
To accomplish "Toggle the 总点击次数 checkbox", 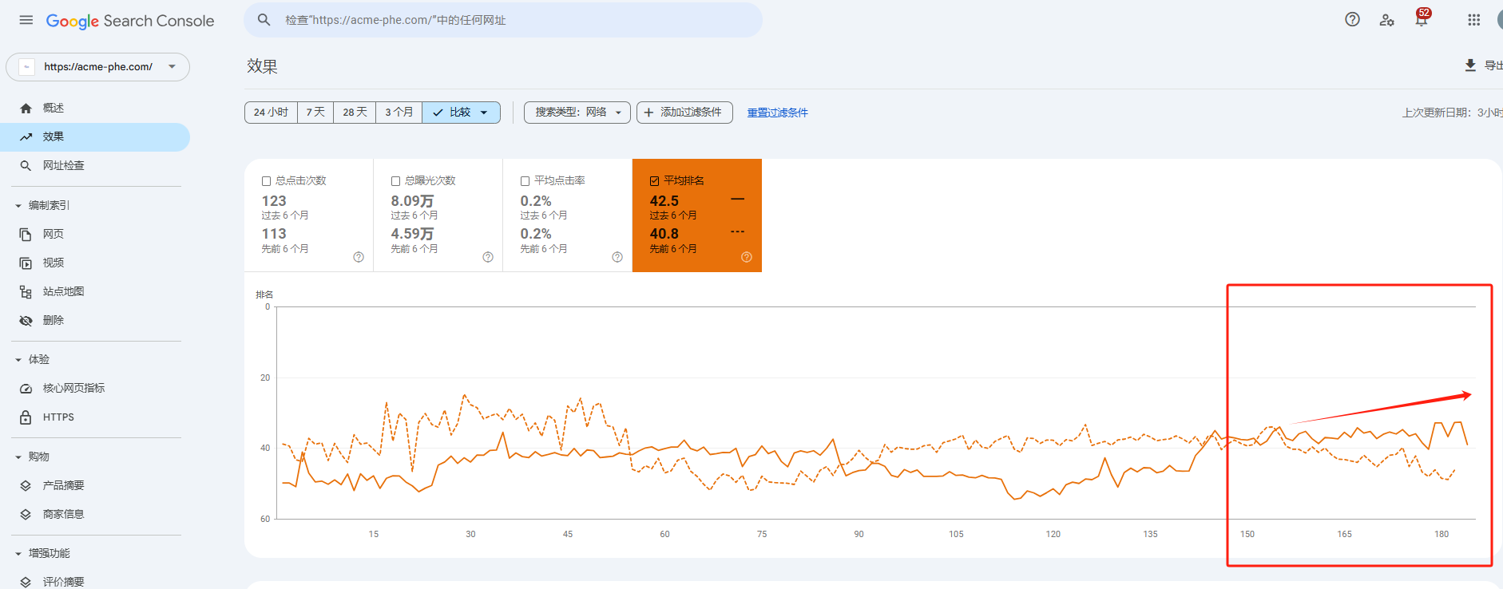I will pos(267,181).
